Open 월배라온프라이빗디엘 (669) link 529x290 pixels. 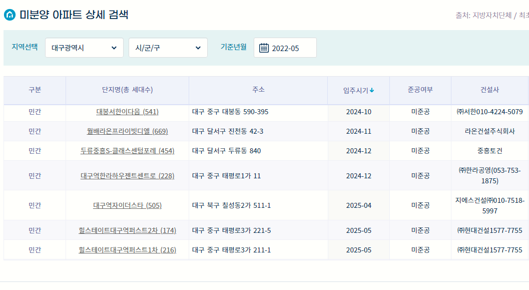point(128,131)
